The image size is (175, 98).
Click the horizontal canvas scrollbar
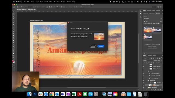(86, 87)
